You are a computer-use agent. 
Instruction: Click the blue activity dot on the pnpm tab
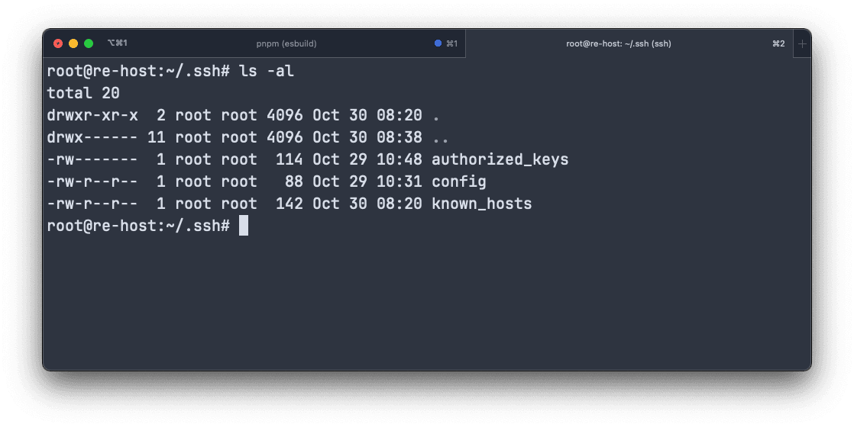pos(438,43)
